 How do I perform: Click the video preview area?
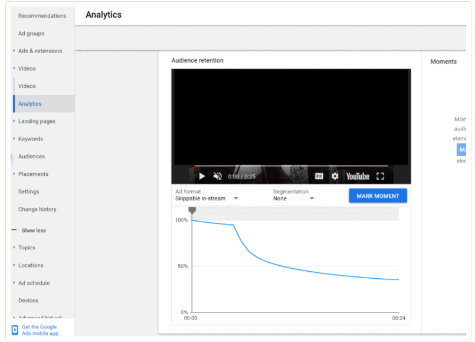291,118
